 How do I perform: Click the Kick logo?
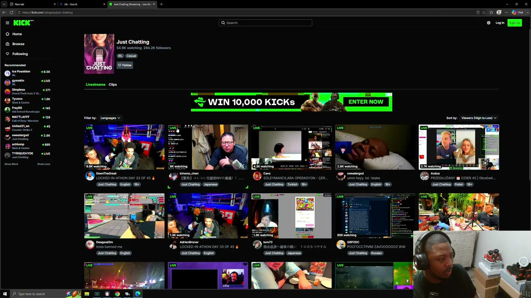coord(23,23)
